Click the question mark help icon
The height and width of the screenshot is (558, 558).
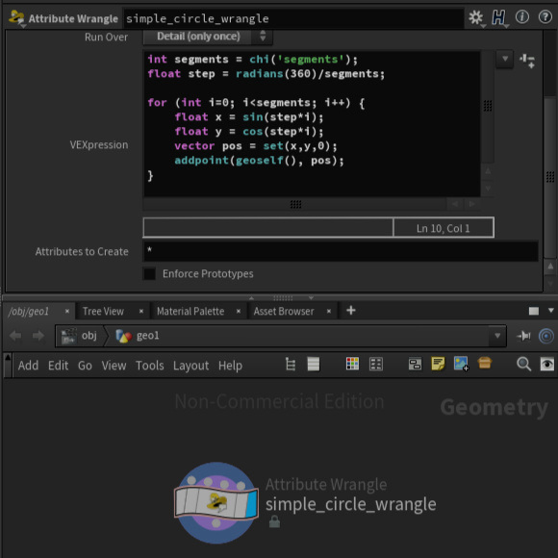pos(545,17)
